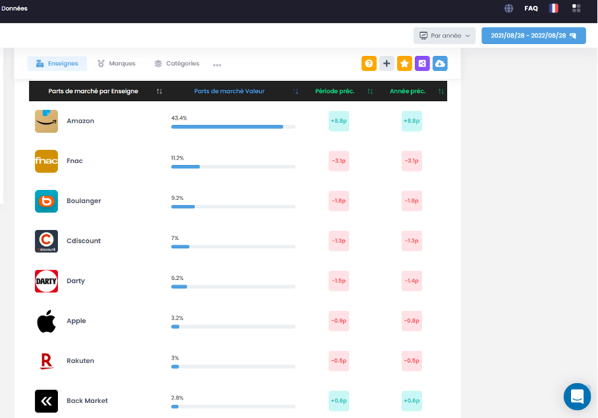Toggle sort on Année préc. column
The image size is (598, 418).
(x=441, y=91)
